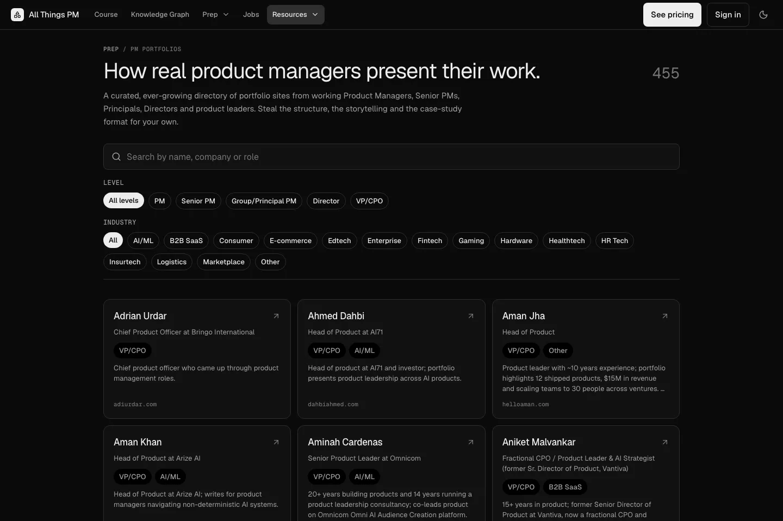Viewport: 783px width, 521px height.
Task: Filter by Director level
Action: (326, 201)
